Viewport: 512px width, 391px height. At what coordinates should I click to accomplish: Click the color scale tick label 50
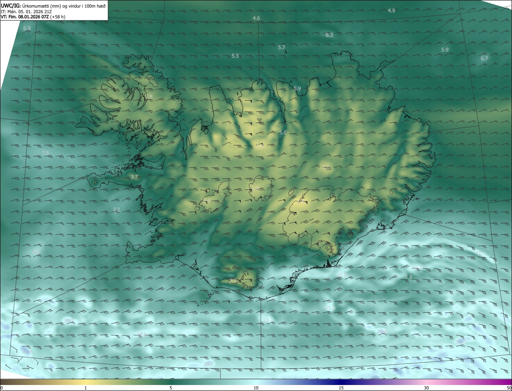[x=509, y=388]
